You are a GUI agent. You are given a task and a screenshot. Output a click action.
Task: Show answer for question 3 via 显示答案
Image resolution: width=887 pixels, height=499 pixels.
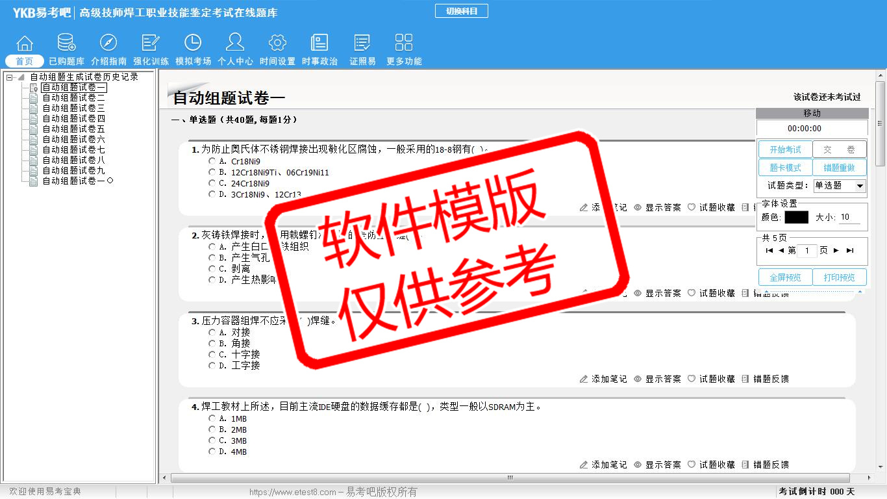[x=657, y=379]
